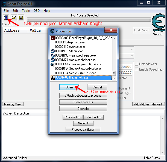Click Cheat Engine title bar icon
Image resolution: width=167 pixels, height=162 pixels.
click(4, 4)
